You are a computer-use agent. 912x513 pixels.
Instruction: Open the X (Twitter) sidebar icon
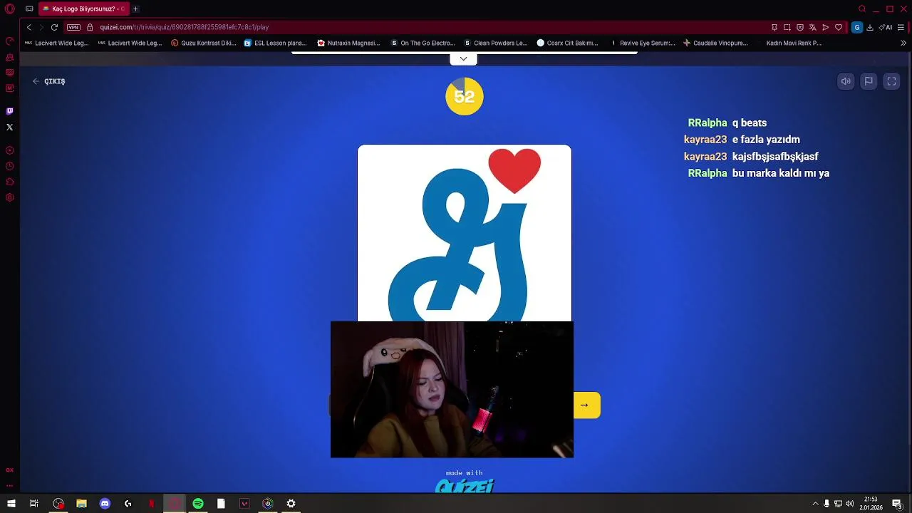pos(10,127)
